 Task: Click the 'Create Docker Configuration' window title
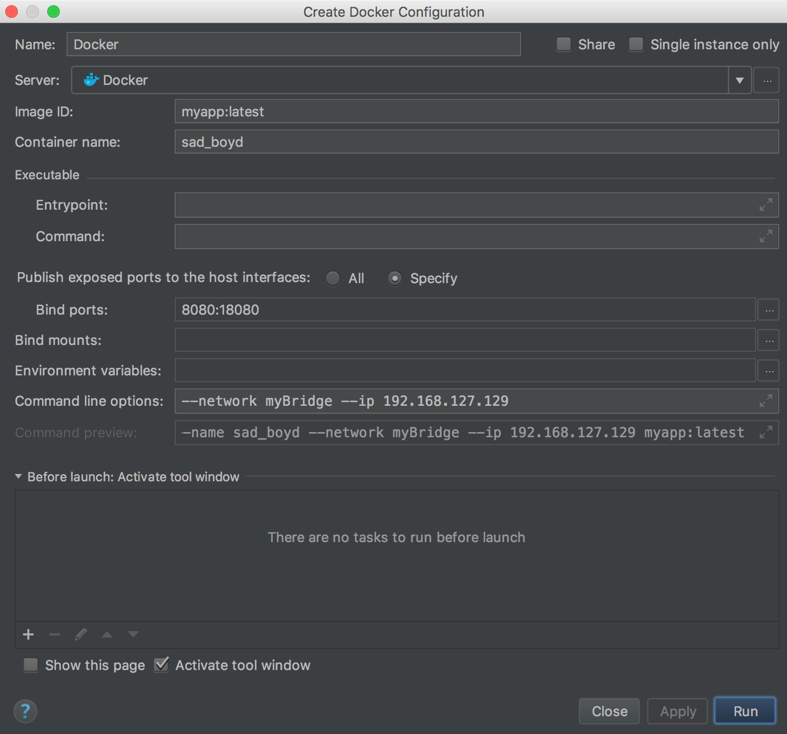click(393, 12)
